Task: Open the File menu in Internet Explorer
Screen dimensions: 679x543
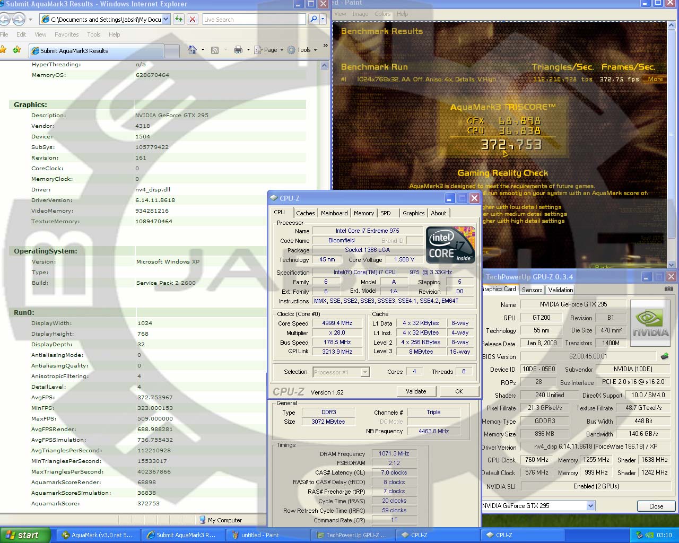Action: pos(4,34)
